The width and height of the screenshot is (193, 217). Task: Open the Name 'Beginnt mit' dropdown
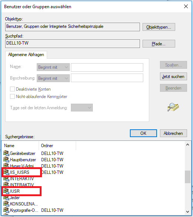[53, 67]
